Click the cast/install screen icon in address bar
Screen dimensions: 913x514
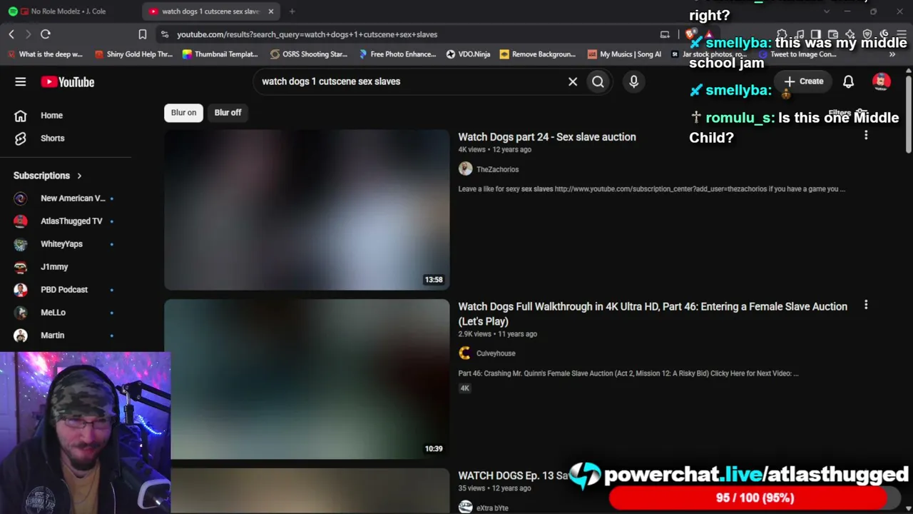[665, 34]
